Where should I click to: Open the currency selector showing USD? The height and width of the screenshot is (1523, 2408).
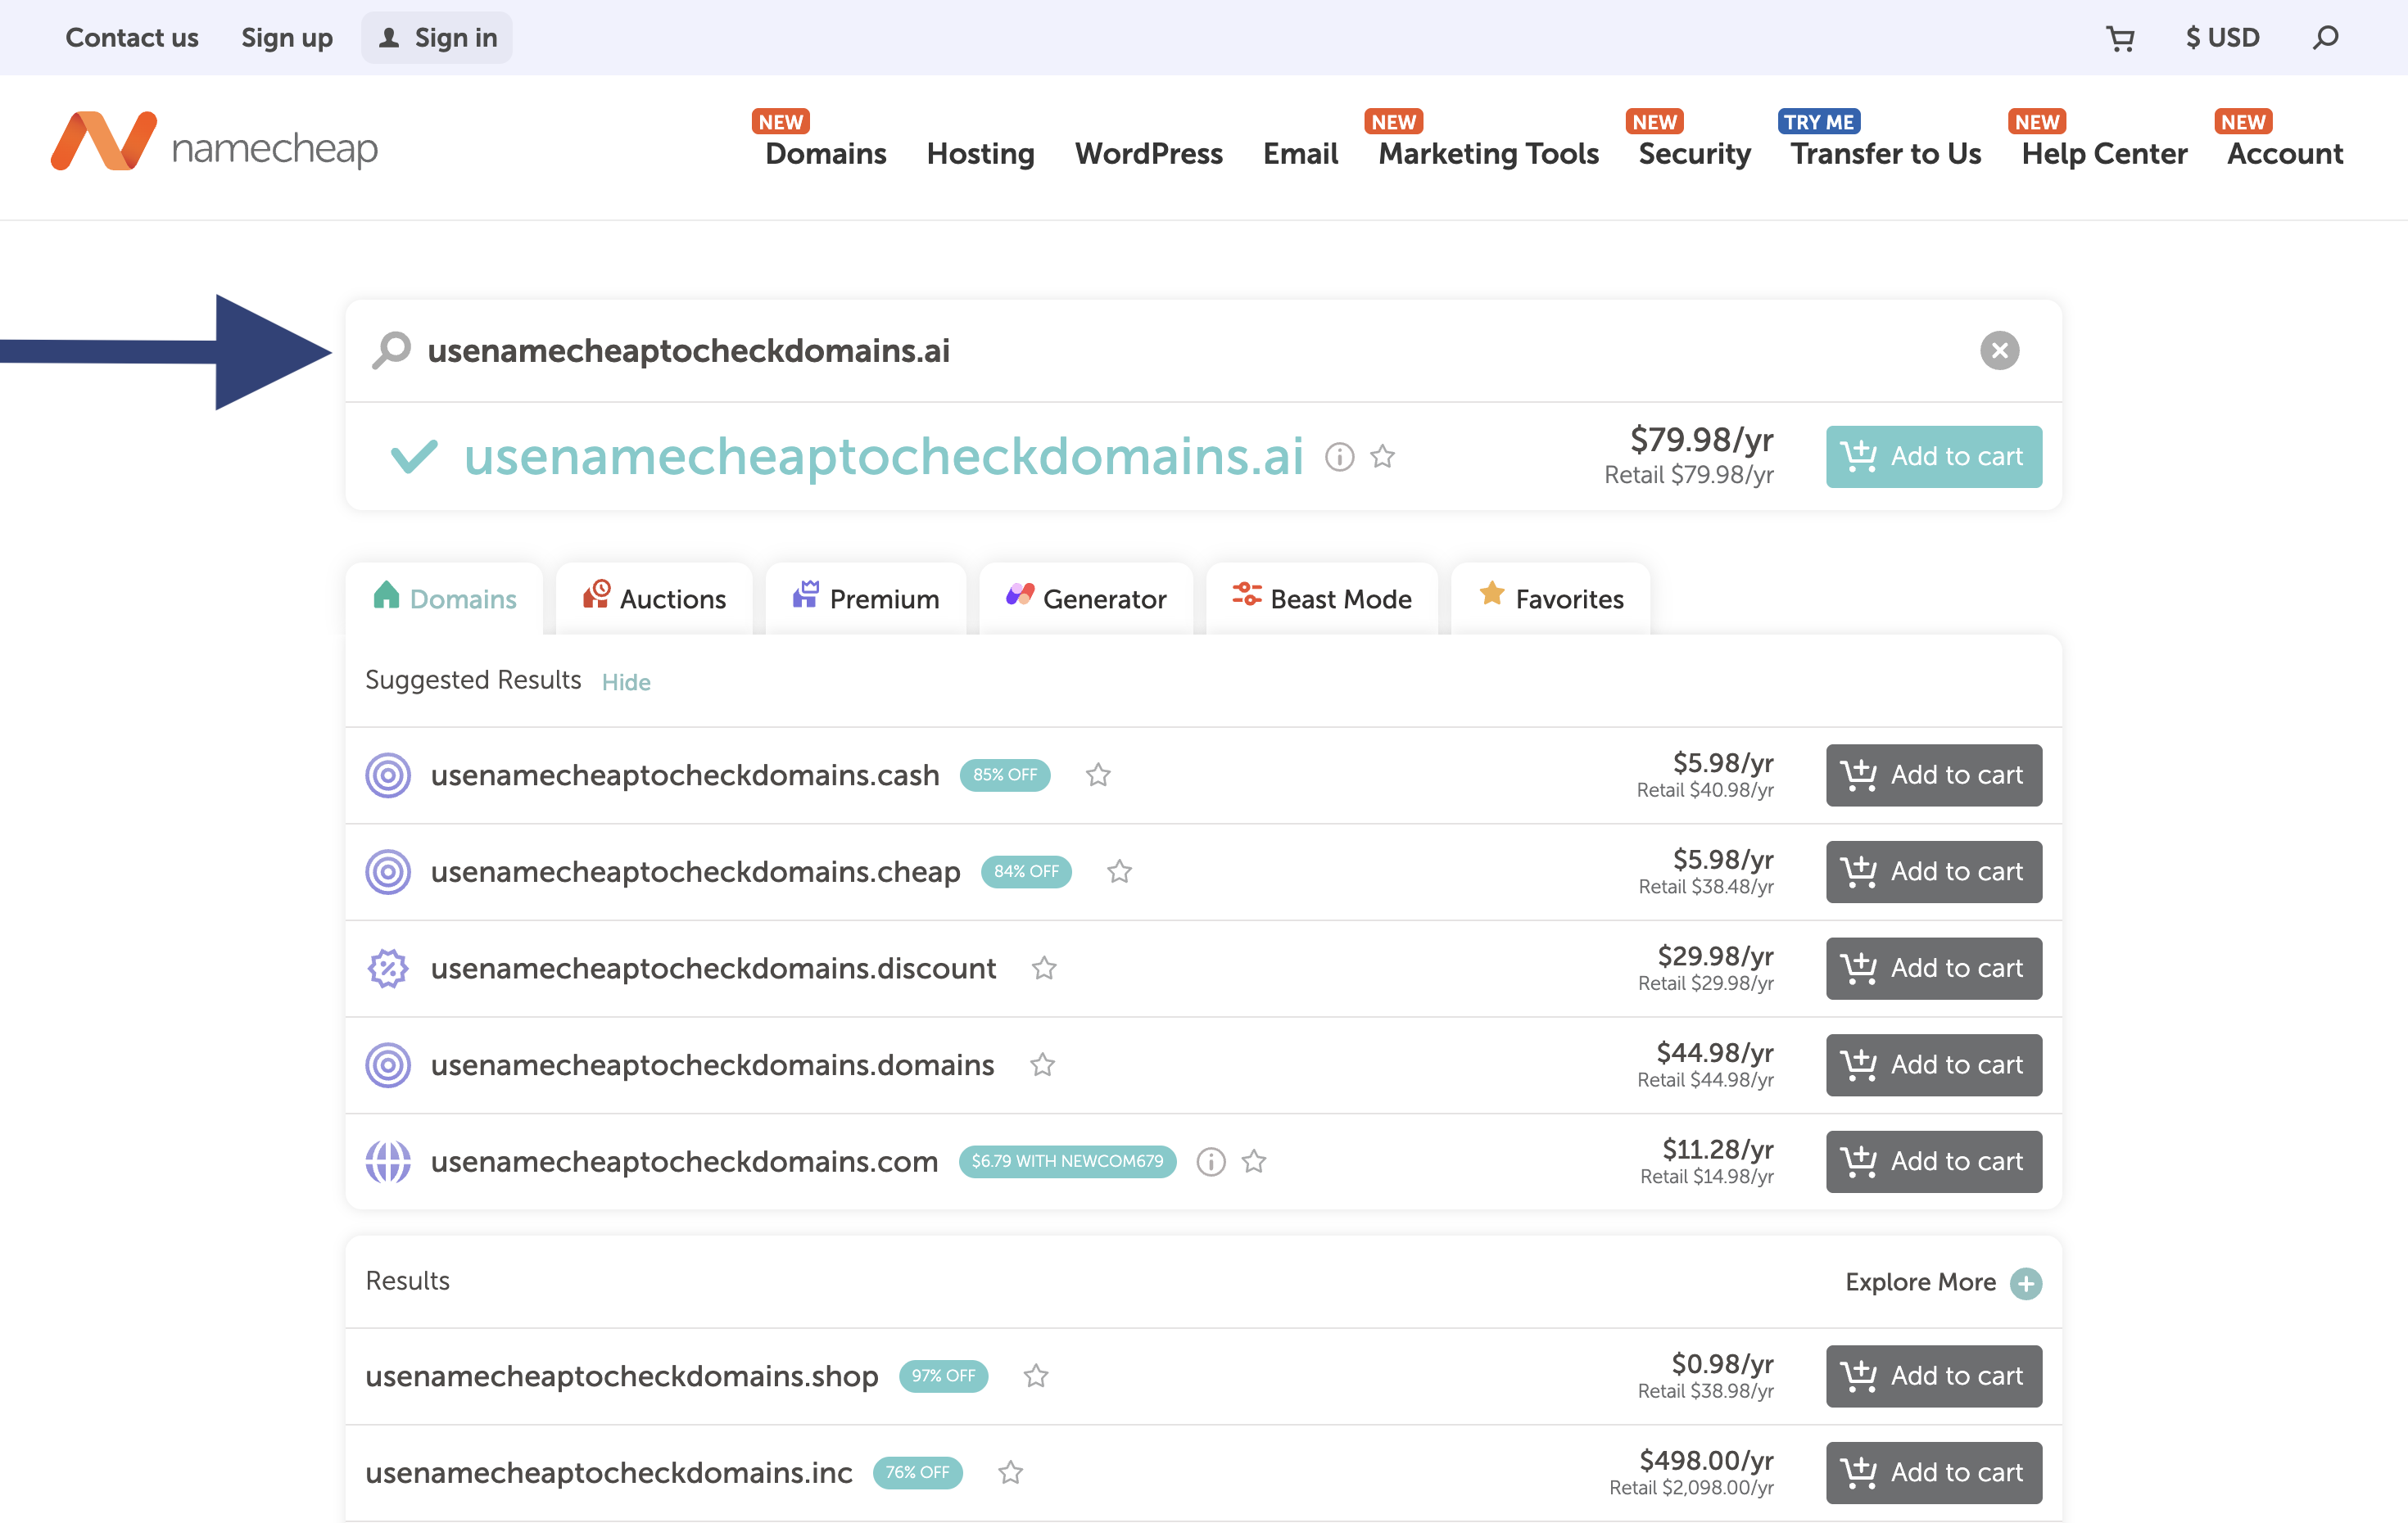(2222, 37)
